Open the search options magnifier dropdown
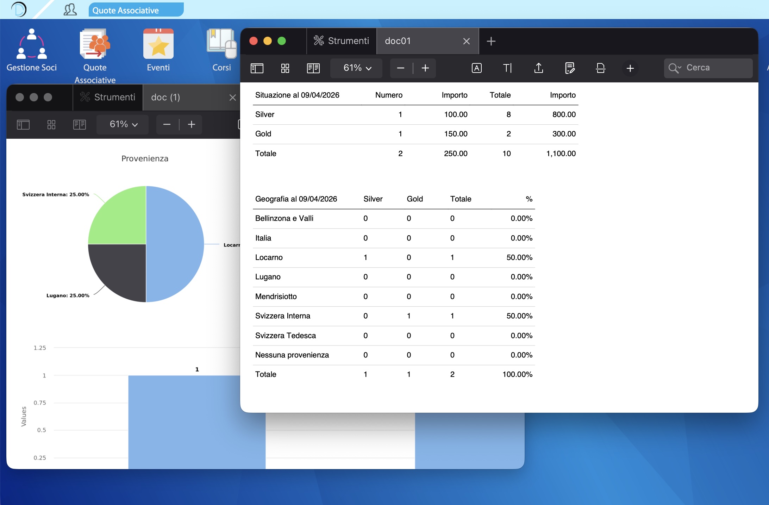 click(675, 68)
